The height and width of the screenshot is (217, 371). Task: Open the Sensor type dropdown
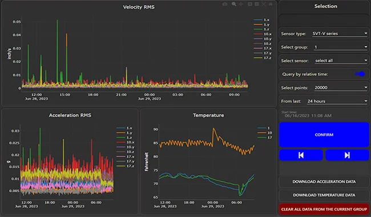pos(340,34)
